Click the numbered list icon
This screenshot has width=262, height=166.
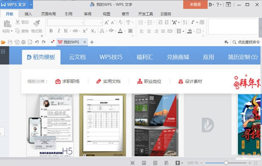click(150, 22)
